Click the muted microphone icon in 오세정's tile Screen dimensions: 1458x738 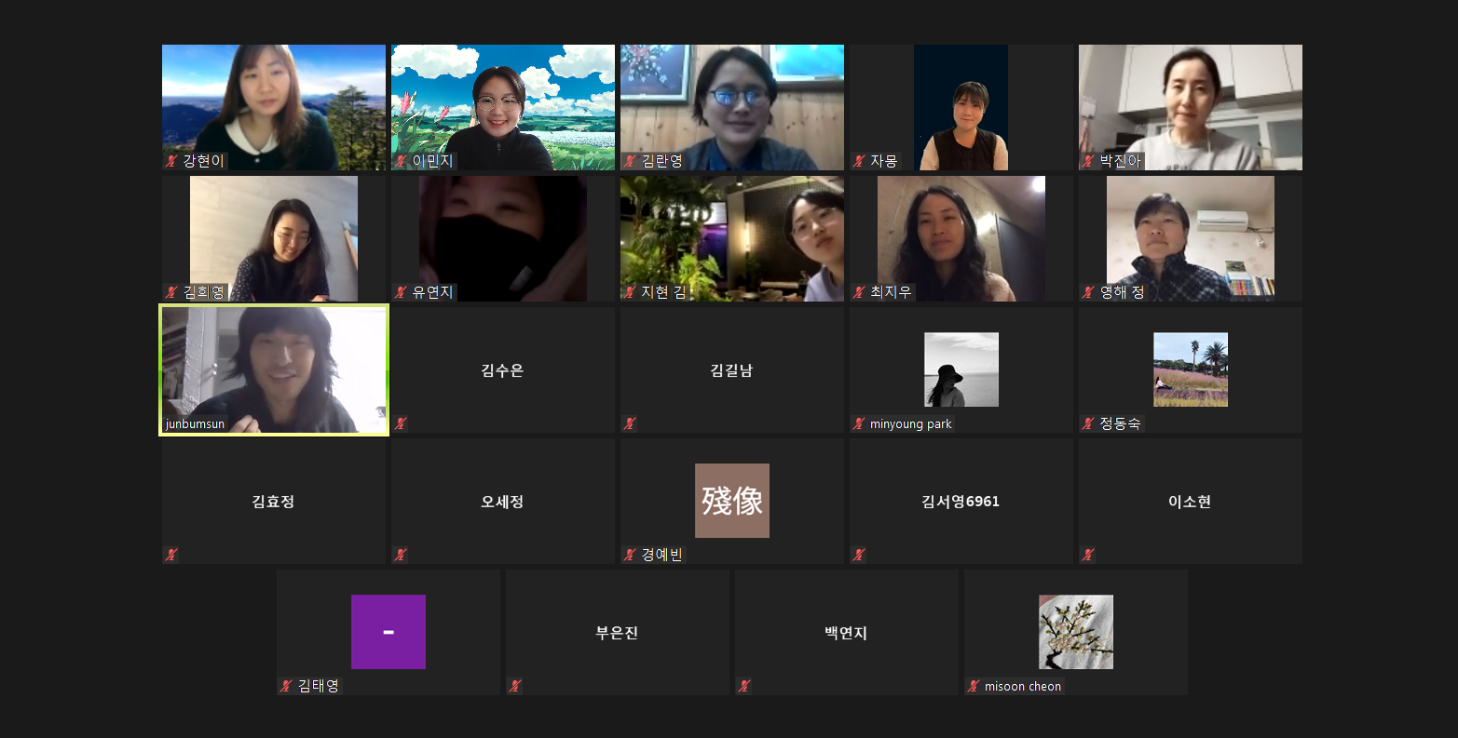pyautogui.click(x=401, y=555)
